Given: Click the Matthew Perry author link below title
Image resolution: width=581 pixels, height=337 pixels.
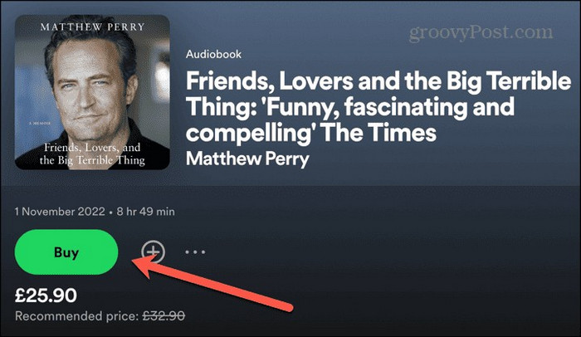Looking at the screenshot, I should 248,158.
